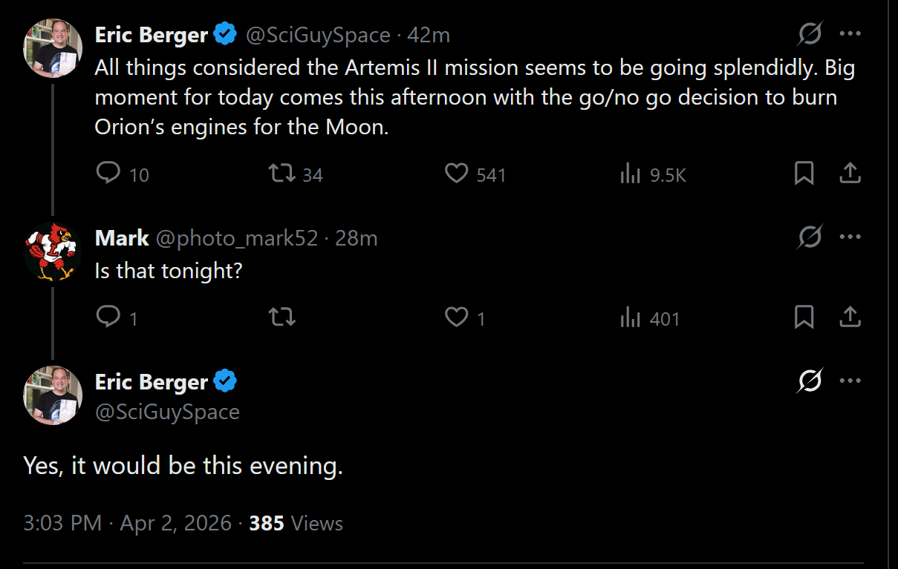This screenshot has height=569, width=898.
Task: Click the Grok icon on first tweet
Action: point(810,33)
